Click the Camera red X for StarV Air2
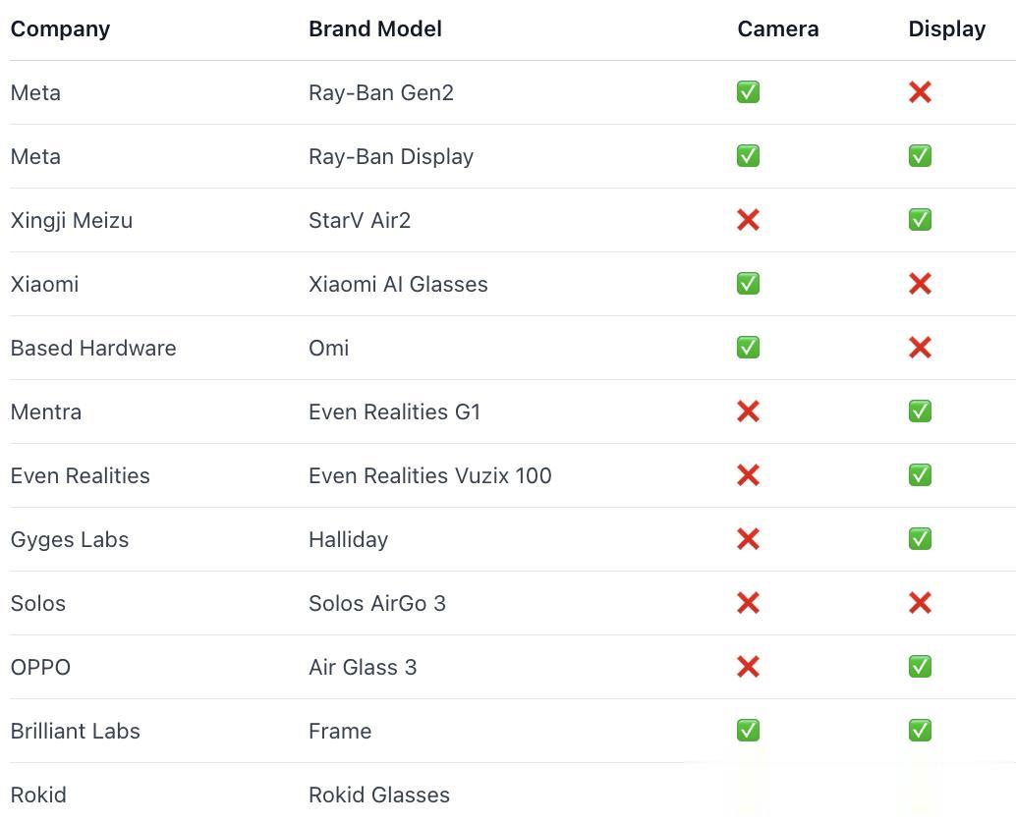This screenshot has height=823, width=1016. (748, 220)
